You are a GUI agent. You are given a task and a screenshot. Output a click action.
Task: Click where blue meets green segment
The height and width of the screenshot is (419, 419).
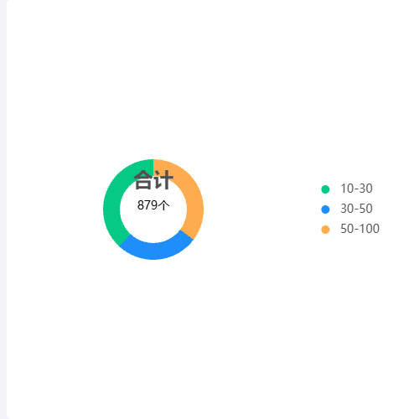point(125,241)
